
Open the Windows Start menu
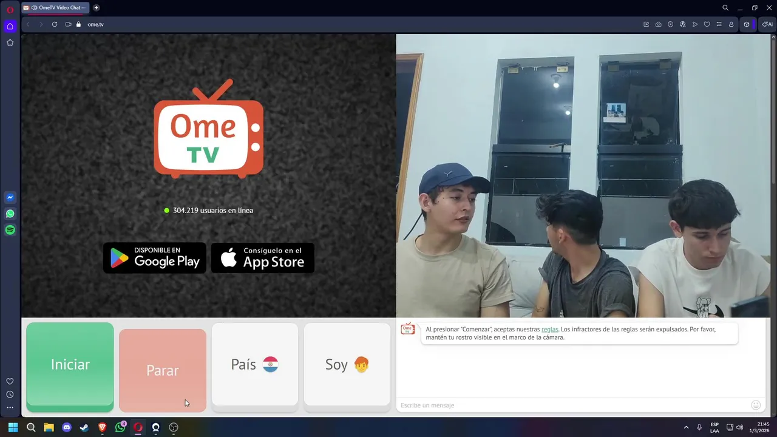(x=13, y=427)
